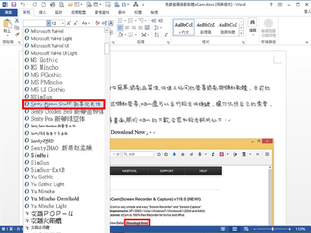Open the numbering list dropdown arrow

(136, 21)
